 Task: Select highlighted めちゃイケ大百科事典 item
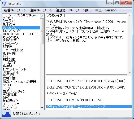[x=89, y=107]
